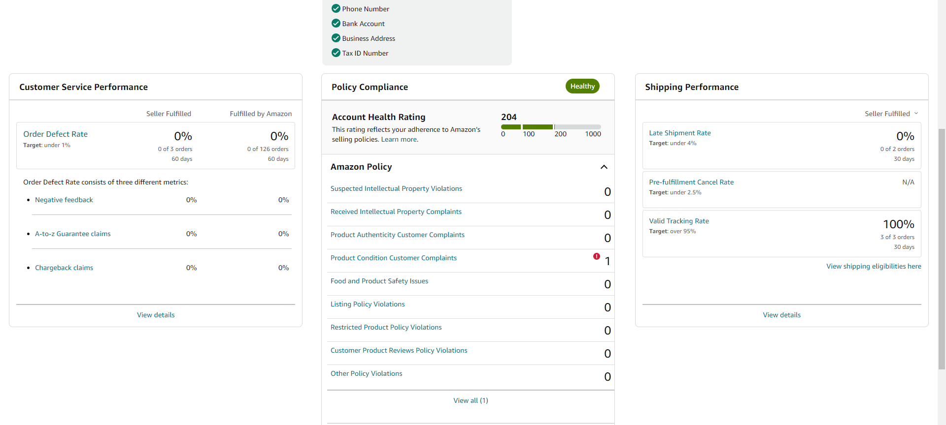Open Negative feedback metric

[x=64, y=200]
